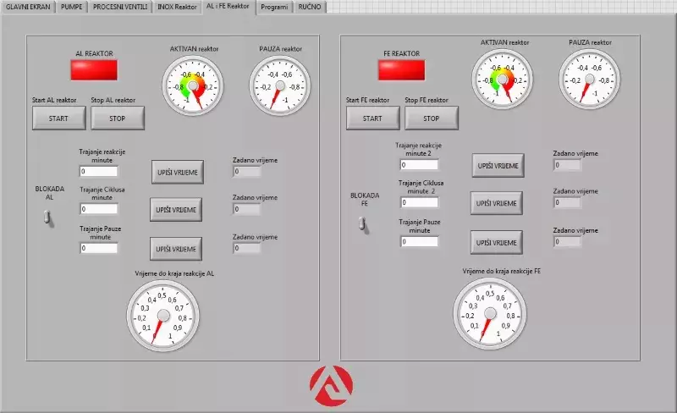Click the AKTIVAN reaktor gauge in AL panel
The image size is (677, 413).
click(193, 85)
